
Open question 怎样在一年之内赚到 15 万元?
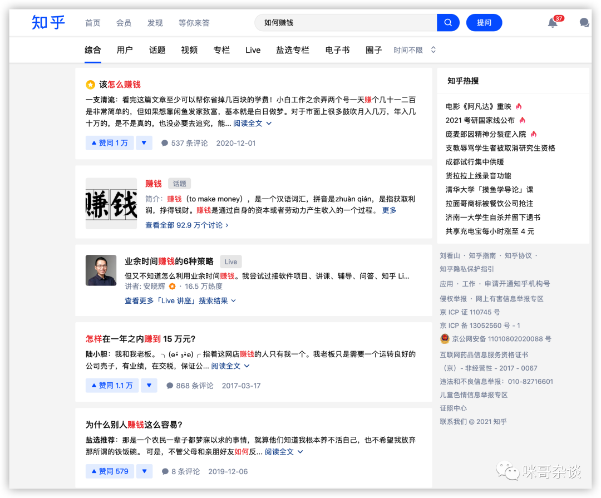click(x=141, y=339)
